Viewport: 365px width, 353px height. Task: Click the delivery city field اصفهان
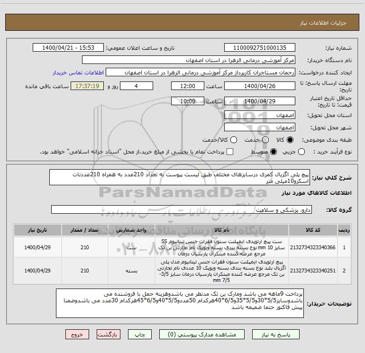coord(260,127)
